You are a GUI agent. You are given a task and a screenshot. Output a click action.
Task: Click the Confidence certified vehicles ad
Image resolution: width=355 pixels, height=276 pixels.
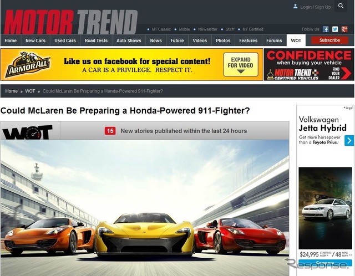pos(309,64)
